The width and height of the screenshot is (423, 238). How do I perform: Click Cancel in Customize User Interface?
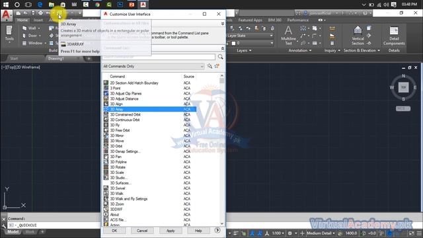[x=142, y=231]
